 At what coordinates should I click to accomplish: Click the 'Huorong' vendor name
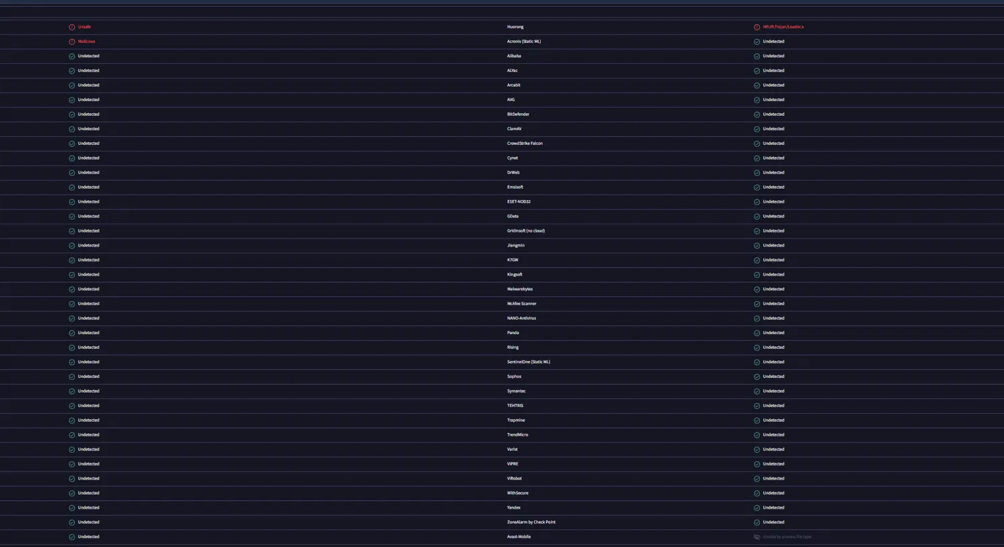(515, 27)
